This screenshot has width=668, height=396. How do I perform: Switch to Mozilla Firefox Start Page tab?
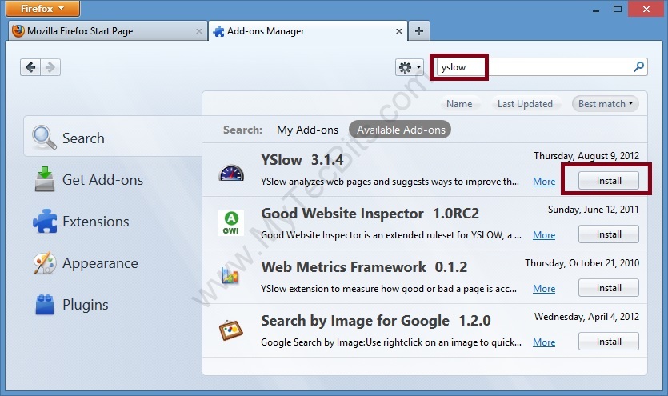(107, 31)
